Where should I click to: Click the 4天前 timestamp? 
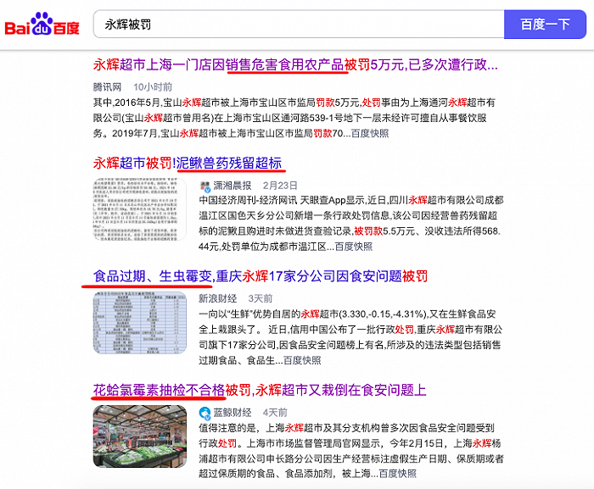275,412
